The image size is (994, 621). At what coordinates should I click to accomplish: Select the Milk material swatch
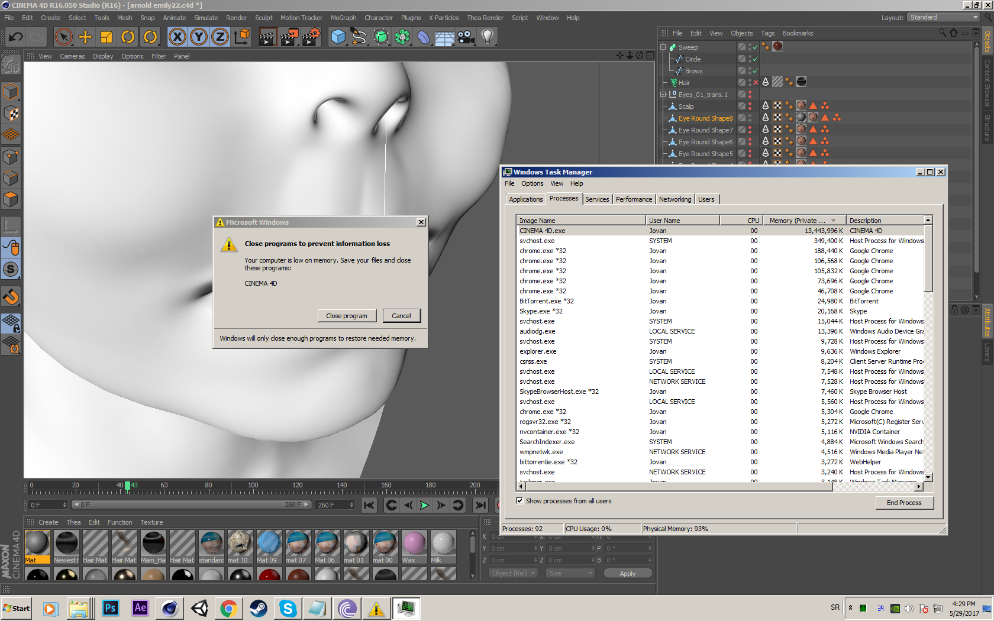[x=443, y=546]
